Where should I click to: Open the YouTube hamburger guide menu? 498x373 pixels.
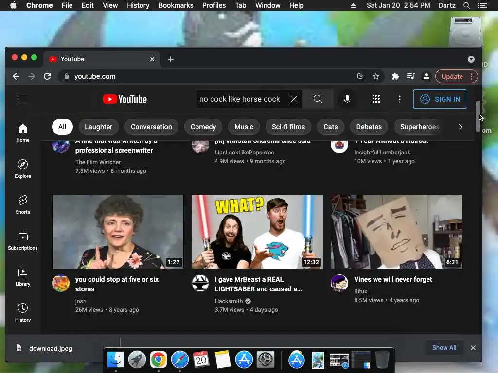tap(23, 99)
